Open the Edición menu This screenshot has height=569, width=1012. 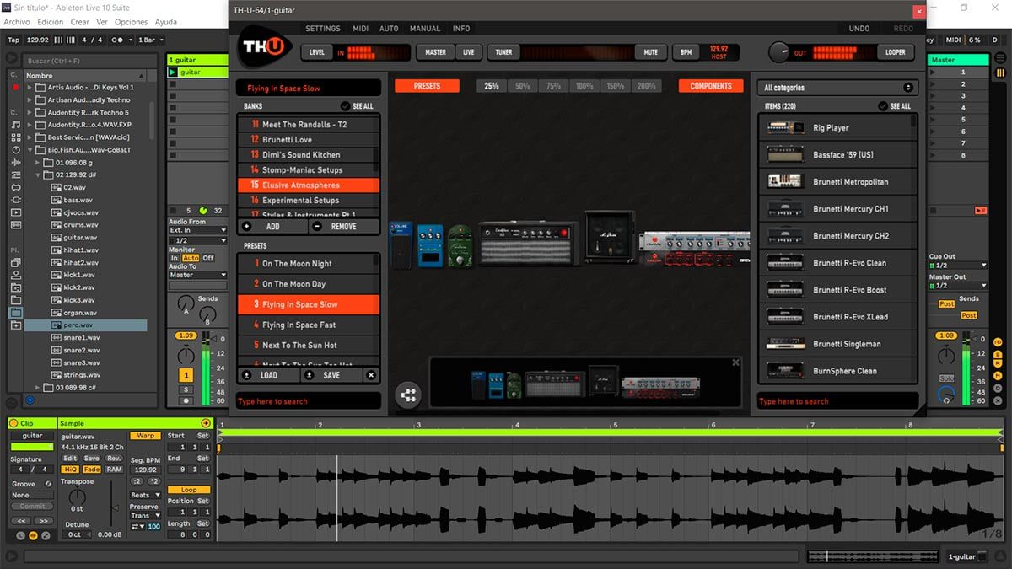51,22
